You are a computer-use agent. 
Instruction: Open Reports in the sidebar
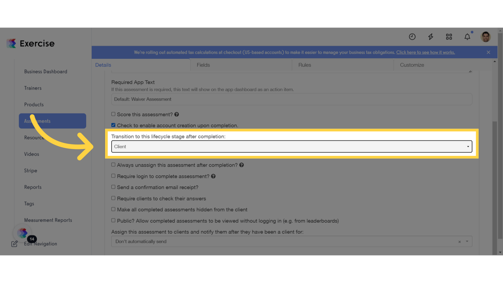coord(33,187)
